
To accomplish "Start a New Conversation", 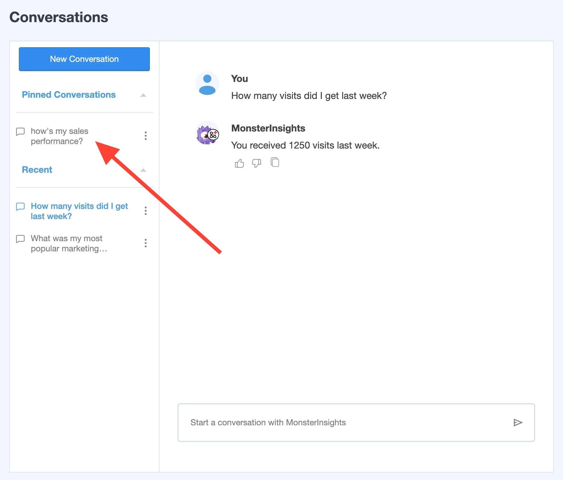I will 84,59.
